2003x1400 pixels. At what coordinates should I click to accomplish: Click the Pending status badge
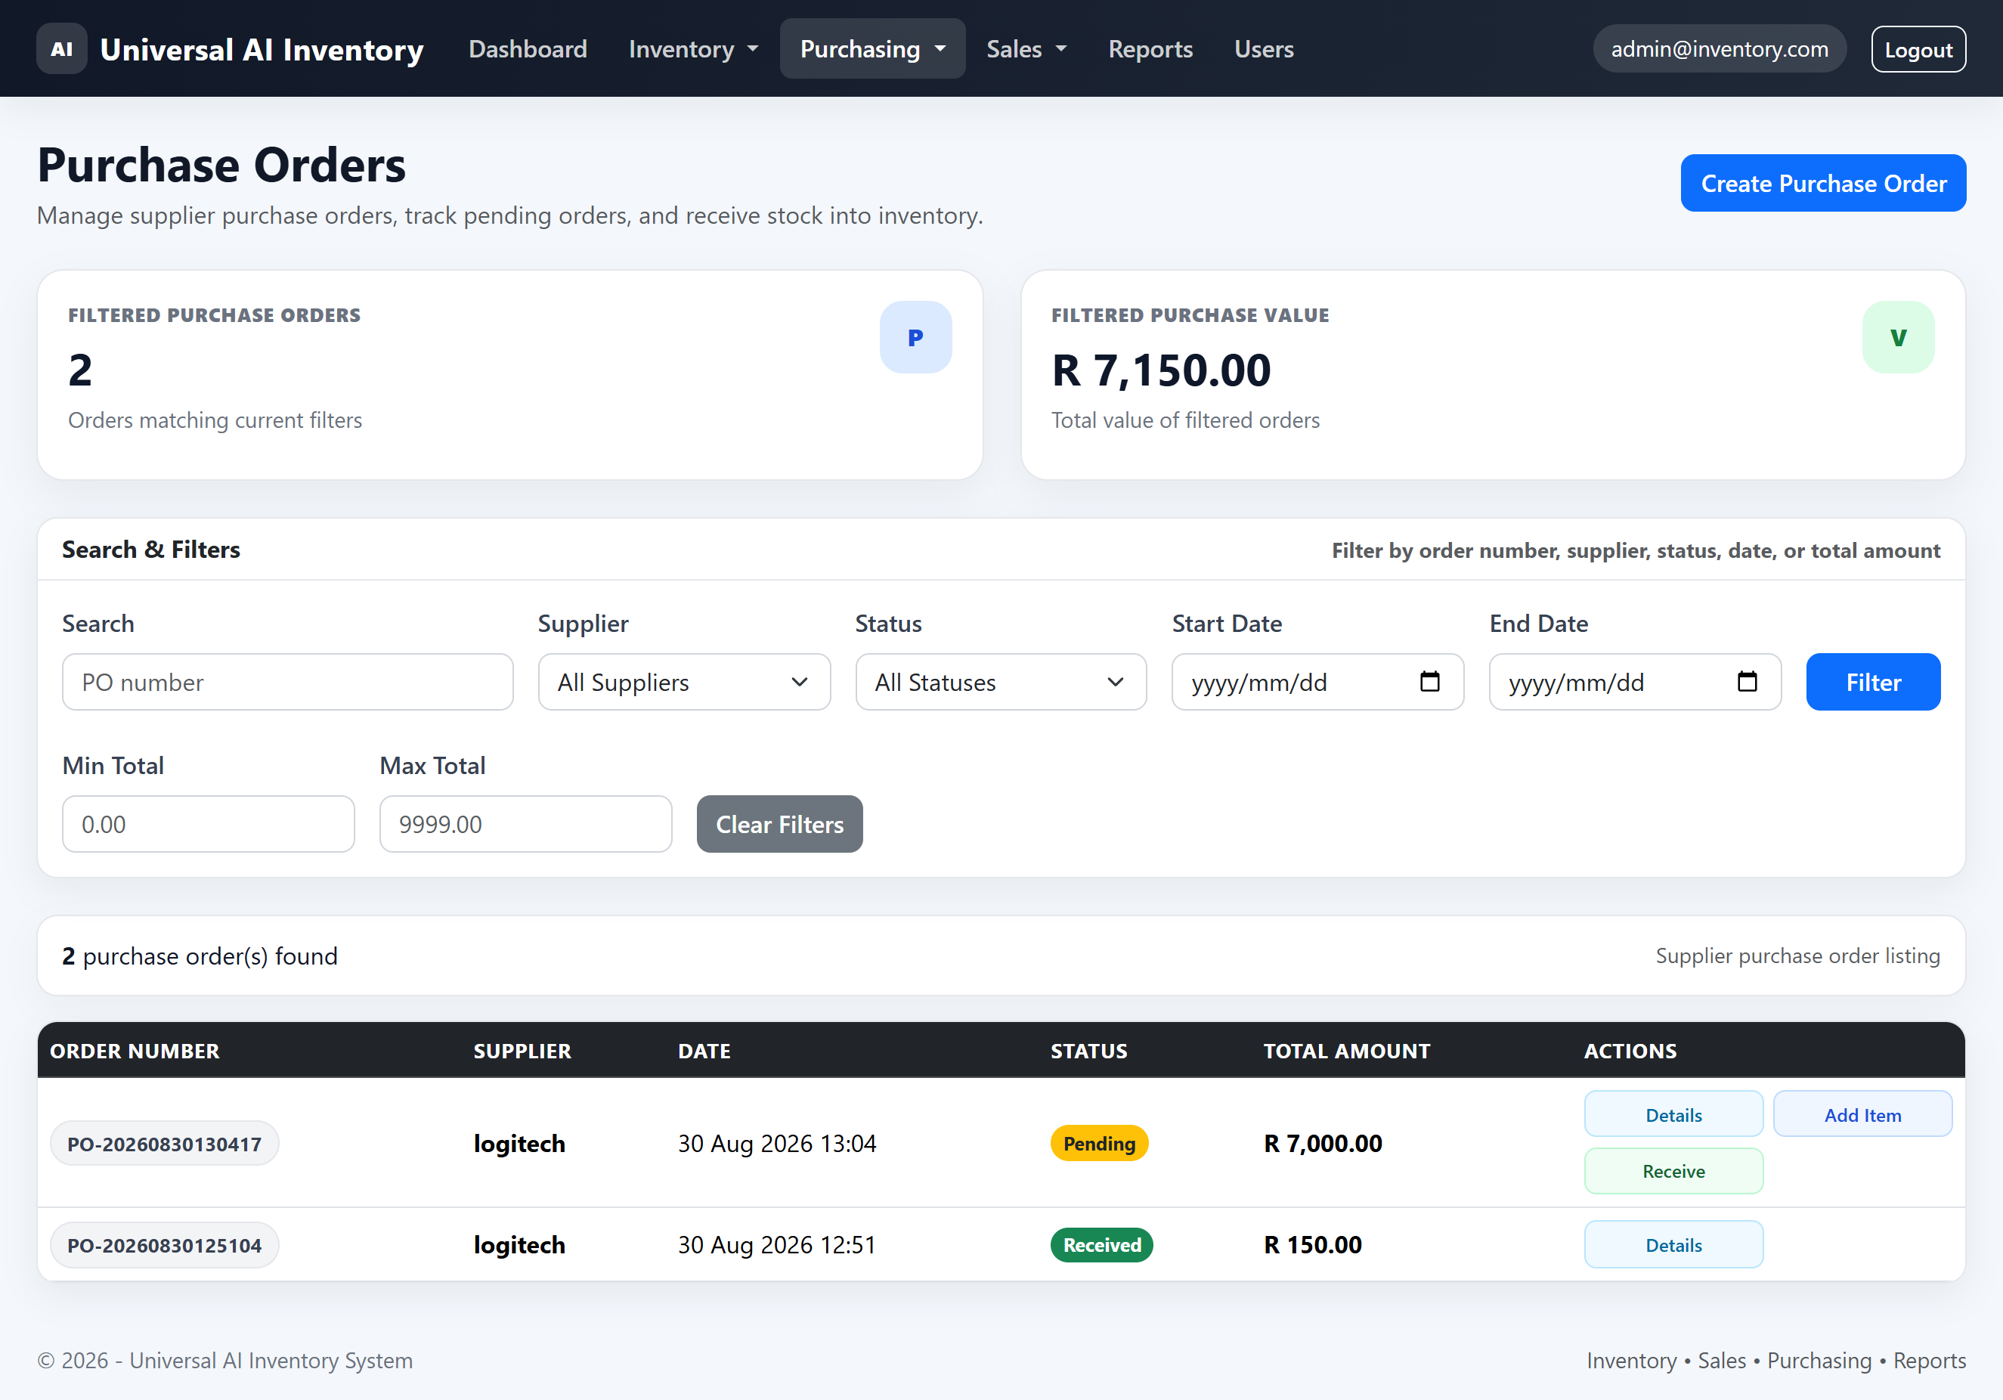coord(1099,1144)
